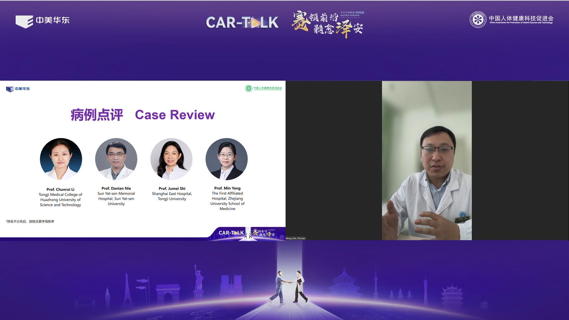Viewport: 569px width, 320px height.
Task: Click the 中美华东 logo in top-left banner
Action: coord(42,21)
